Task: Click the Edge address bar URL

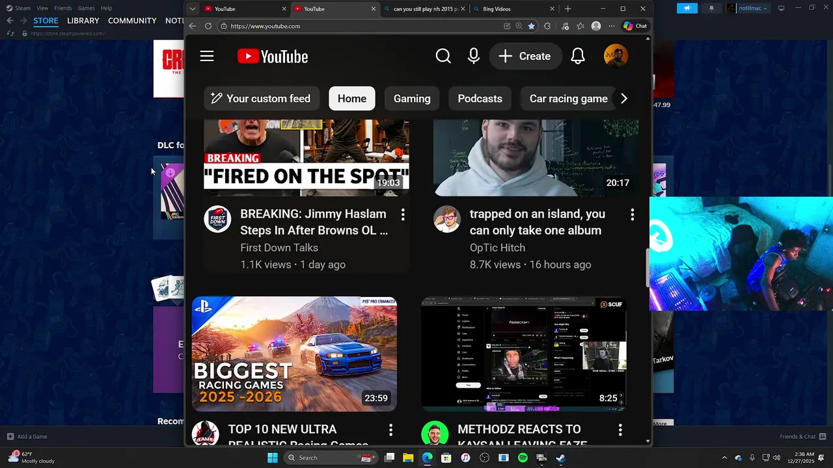Action: [x=265, y=26]
